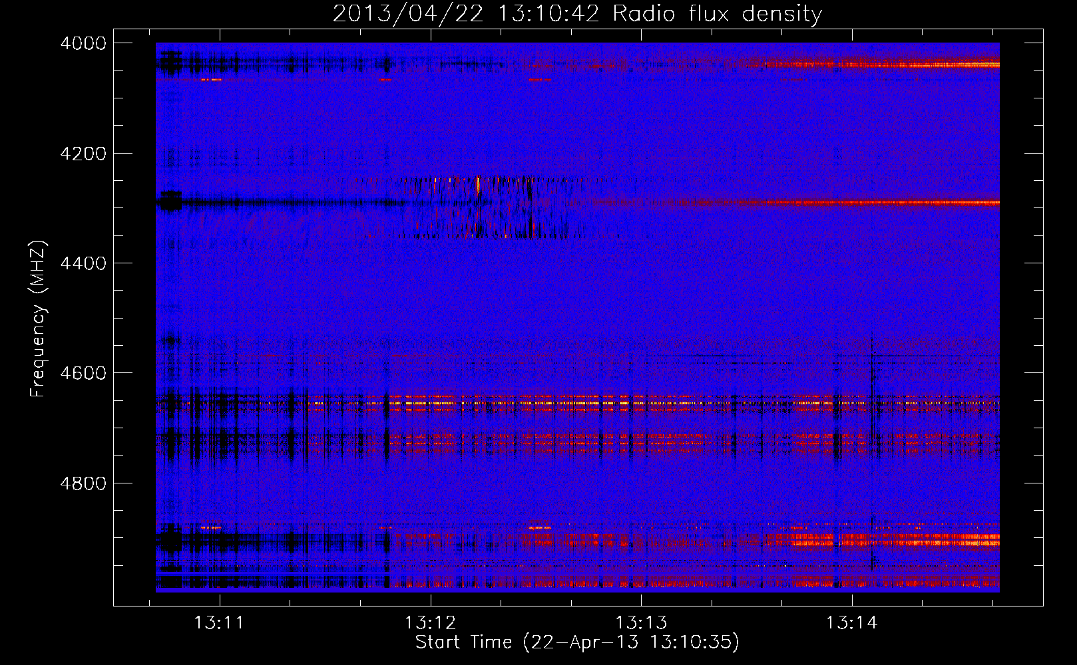Image resolution: width=1077 pixels, height=665 pixels.
Task: Click the 13:11 time tick label
Action: pos(219,623)
